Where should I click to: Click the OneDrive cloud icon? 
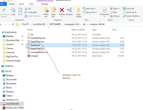[3, 66]
